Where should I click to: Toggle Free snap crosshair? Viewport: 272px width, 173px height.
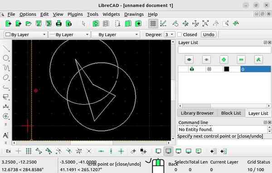pyautogui.click(x=19, y=151)
